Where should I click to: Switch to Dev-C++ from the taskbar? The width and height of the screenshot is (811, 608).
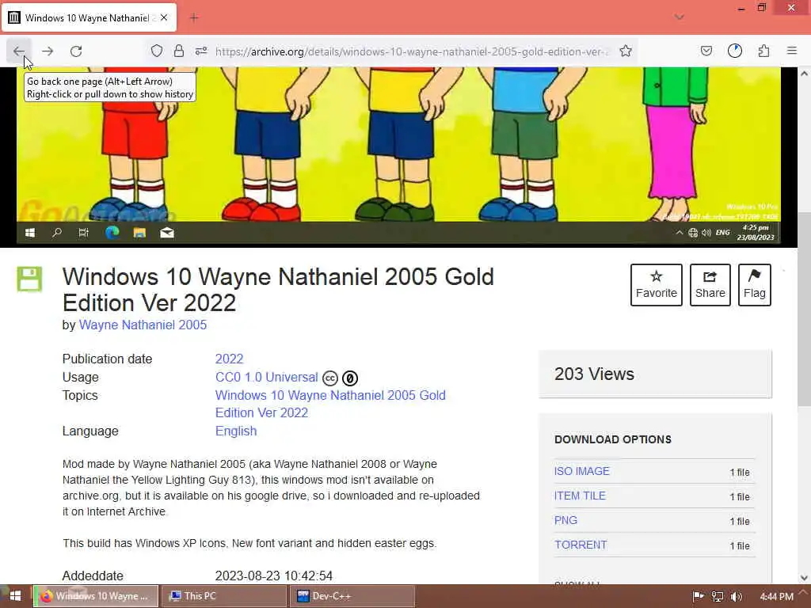coord(352,596)
